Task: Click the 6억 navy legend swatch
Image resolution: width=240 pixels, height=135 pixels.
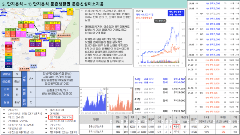Action: [x=9, y=67]
